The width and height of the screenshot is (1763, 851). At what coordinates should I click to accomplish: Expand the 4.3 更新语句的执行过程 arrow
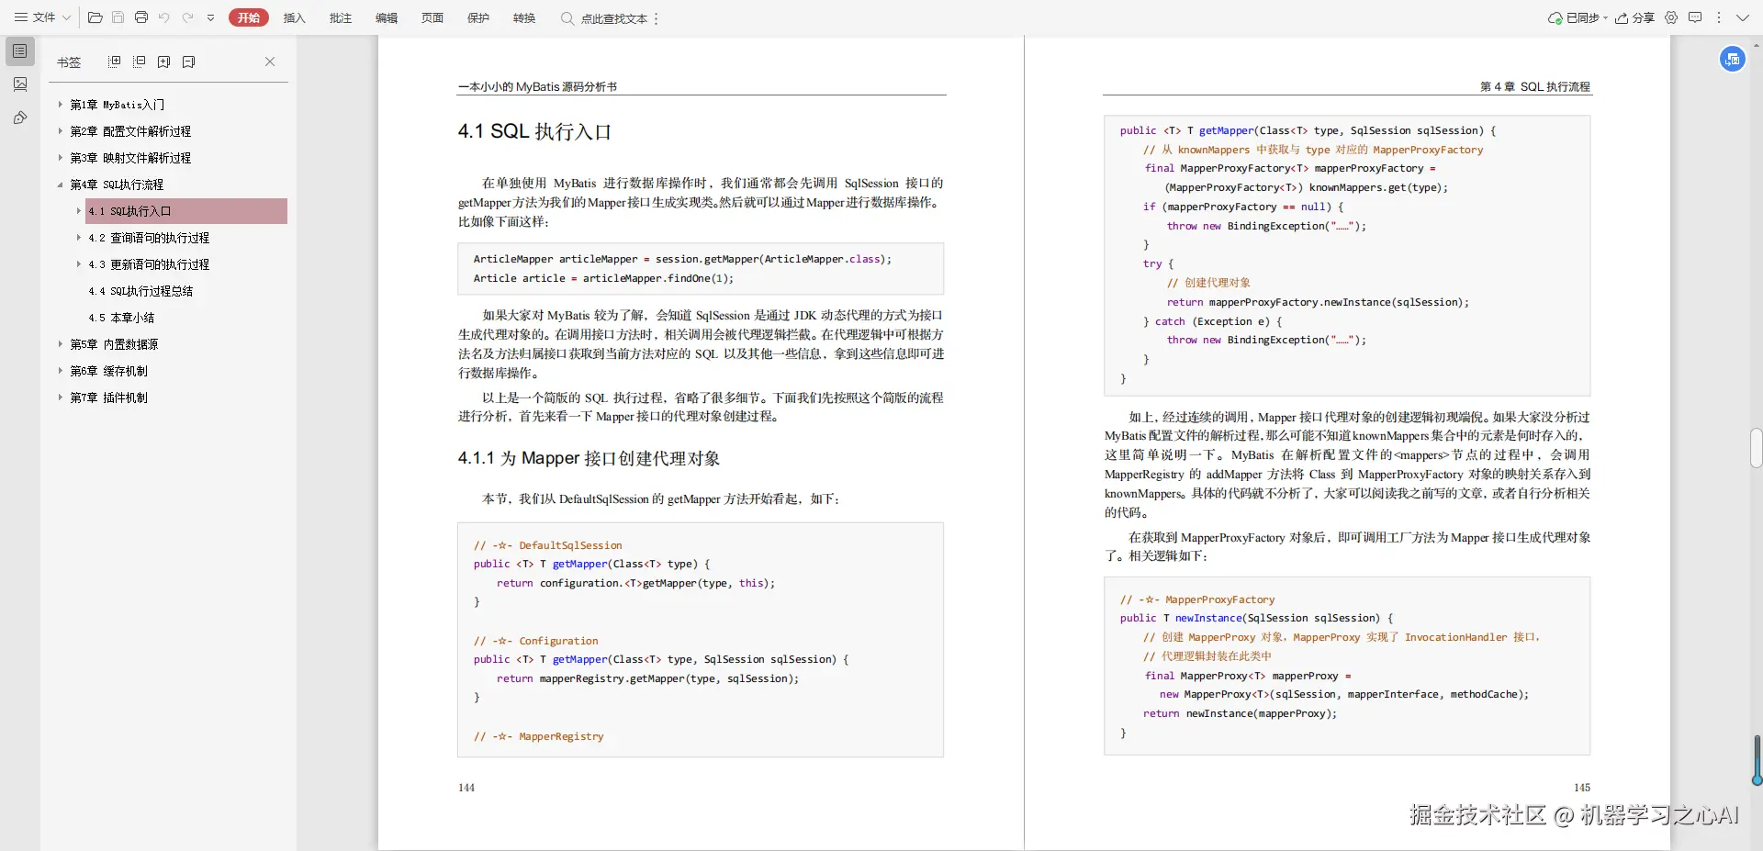[x=79, y=264]
